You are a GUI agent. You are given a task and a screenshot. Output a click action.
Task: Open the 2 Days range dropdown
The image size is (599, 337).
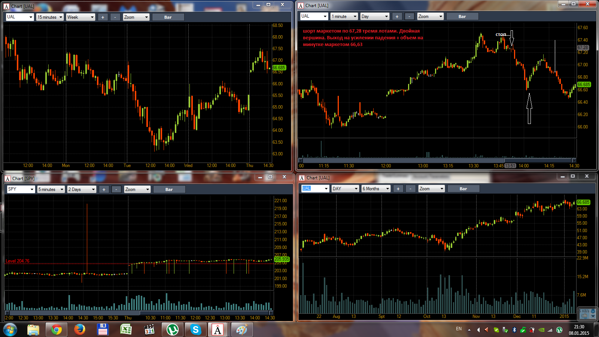82,189
